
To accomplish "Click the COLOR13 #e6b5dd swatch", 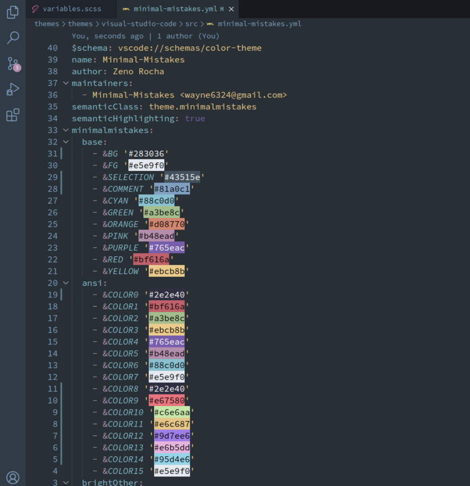I will pyautogui.click(x=172, y=447).
